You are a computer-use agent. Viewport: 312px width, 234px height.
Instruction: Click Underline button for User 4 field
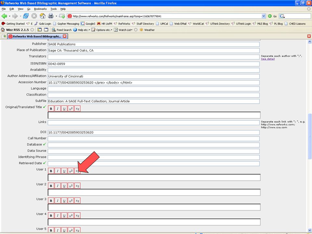[x=64, y=215]
